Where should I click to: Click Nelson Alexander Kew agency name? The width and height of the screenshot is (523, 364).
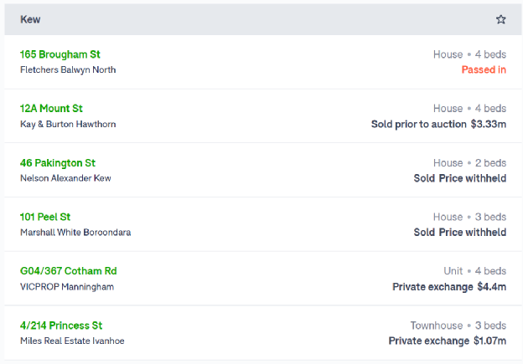tap(65, 178)
